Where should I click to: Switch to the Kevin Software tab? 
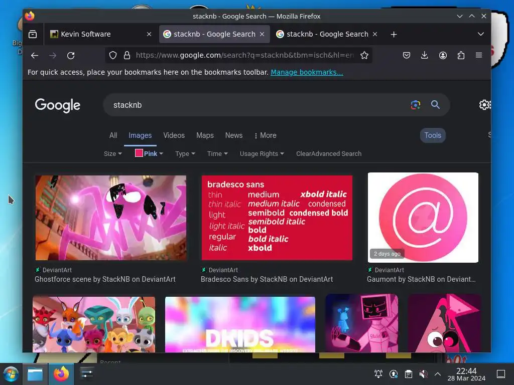coord(100,34)
